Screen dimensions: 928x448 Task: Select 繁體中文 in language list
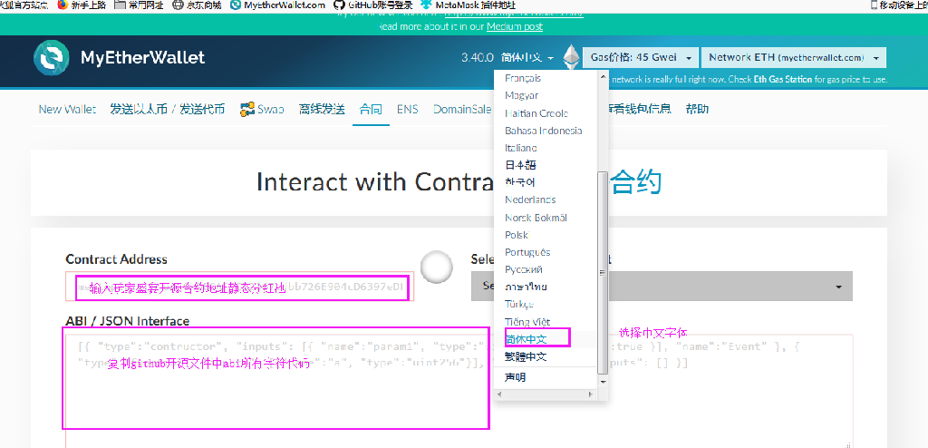[x=527, y=356]
